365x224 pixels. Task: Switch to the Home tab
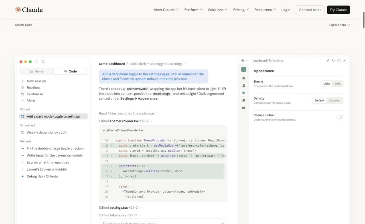(x=36, y=71)
